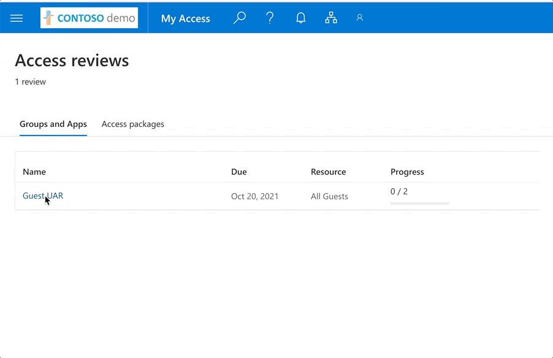Viewport: 553px width, 358px height.
Task: Open the hamburger navigation menu
Action: point(17,18)
